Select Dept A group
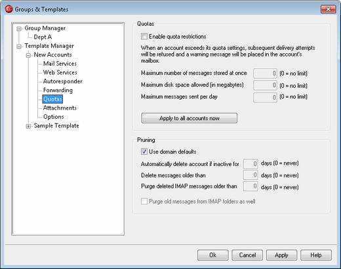 pyautogui.click(x=43, y=37)
